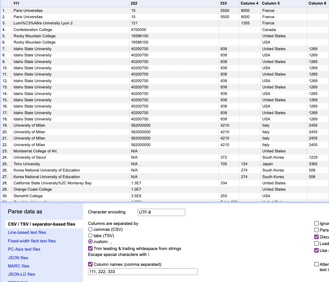
Task: Click the 333 column header
Action: tap(229, 3)
